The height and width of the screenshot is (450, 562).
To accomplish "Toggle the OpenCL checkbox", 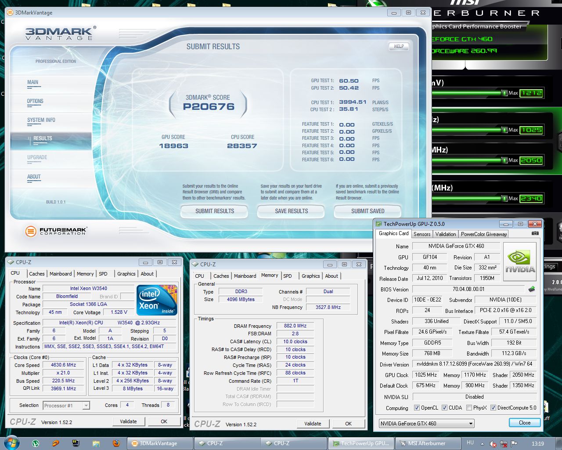I will [417, 408].
